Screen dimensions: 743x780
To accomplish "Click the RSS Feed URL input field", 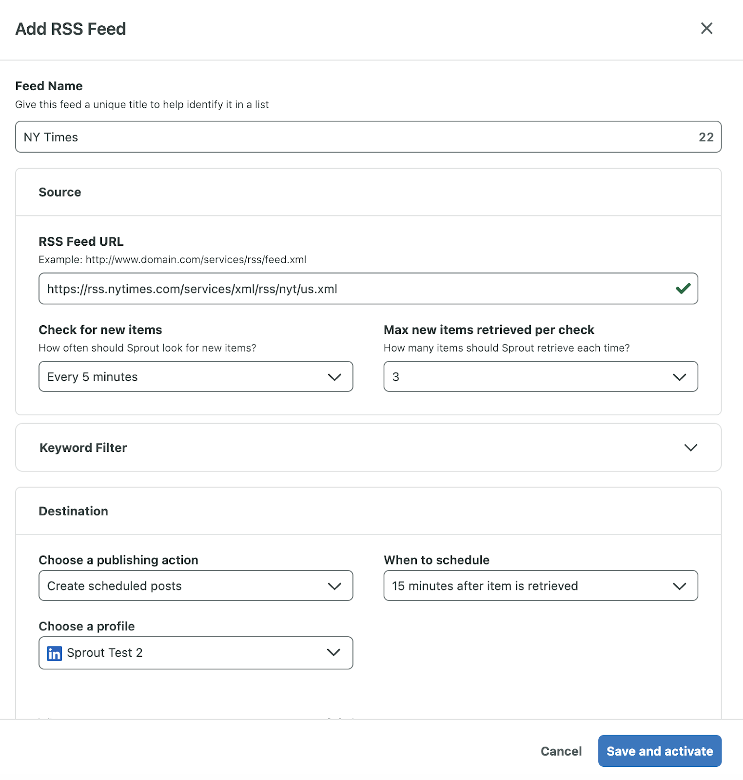I will [x=368, y=289].
